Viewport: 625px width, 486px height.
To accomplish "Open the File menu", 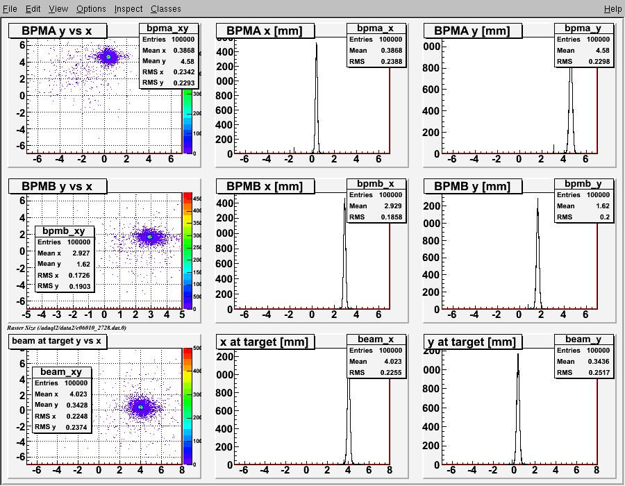I will pos(10,9).
